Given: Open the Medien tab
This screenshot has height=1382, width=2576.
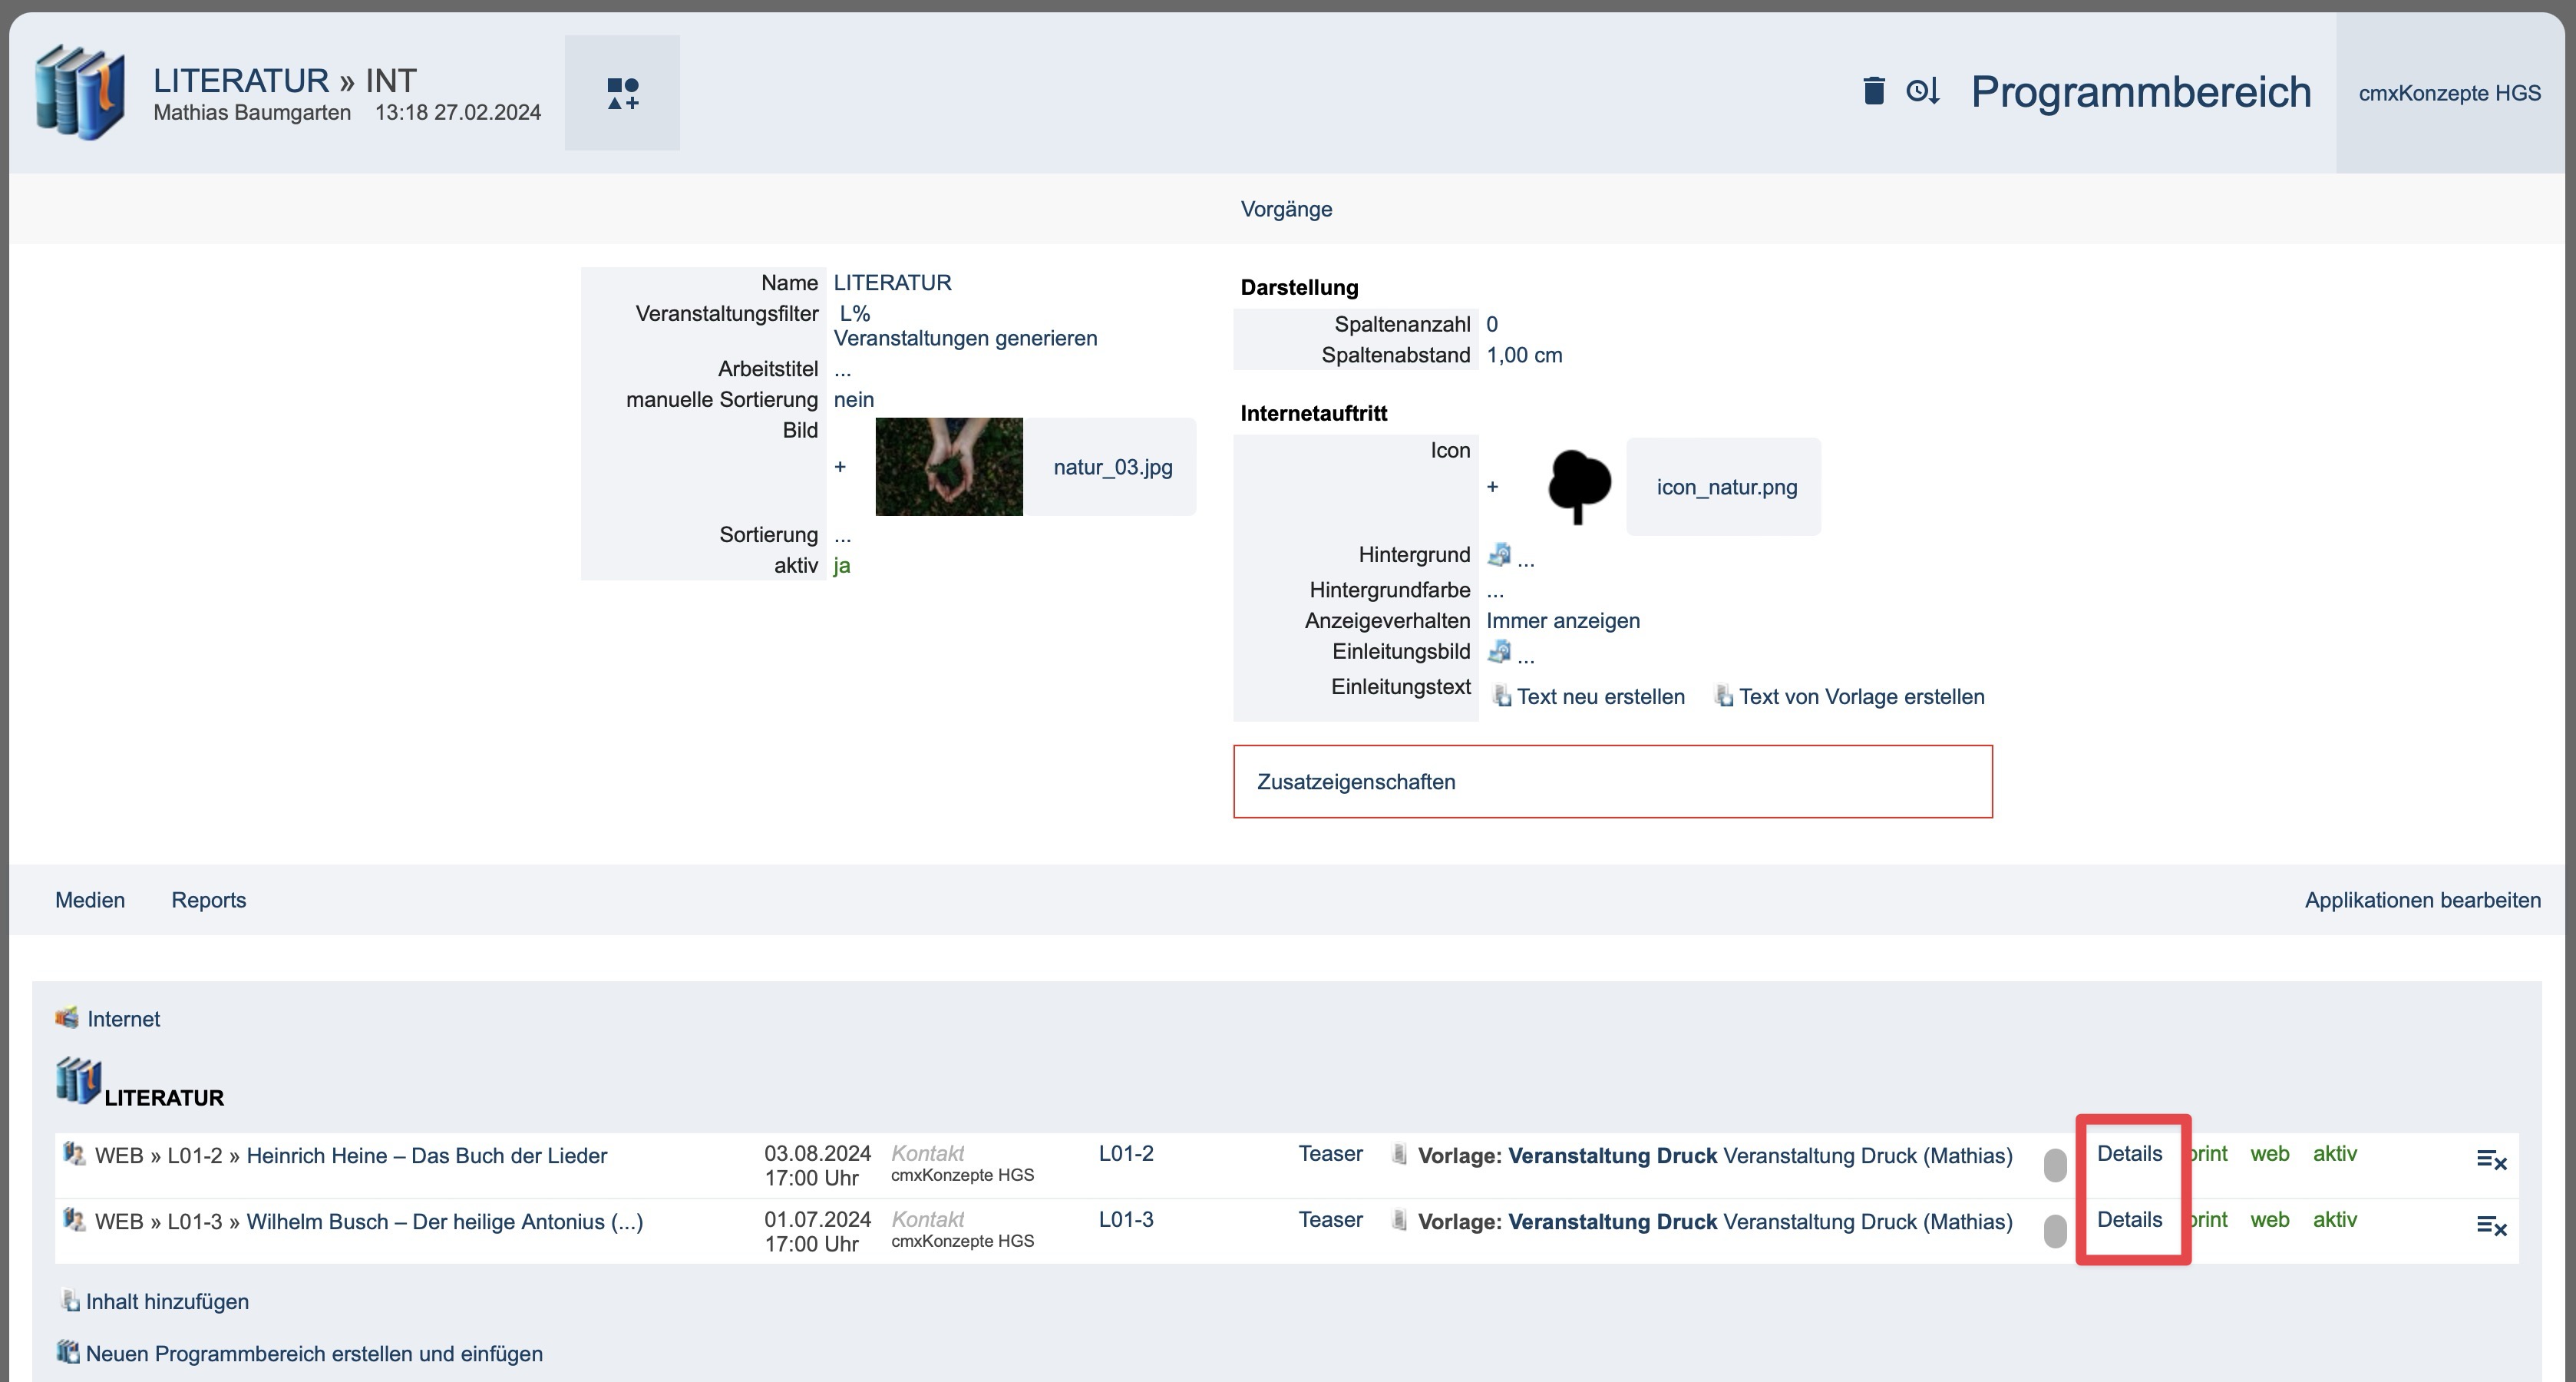Looking at the screenshot, I should click(90, 900).
